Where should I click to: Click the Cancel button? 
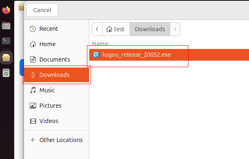pyautogui.click(x=42, y=10)
